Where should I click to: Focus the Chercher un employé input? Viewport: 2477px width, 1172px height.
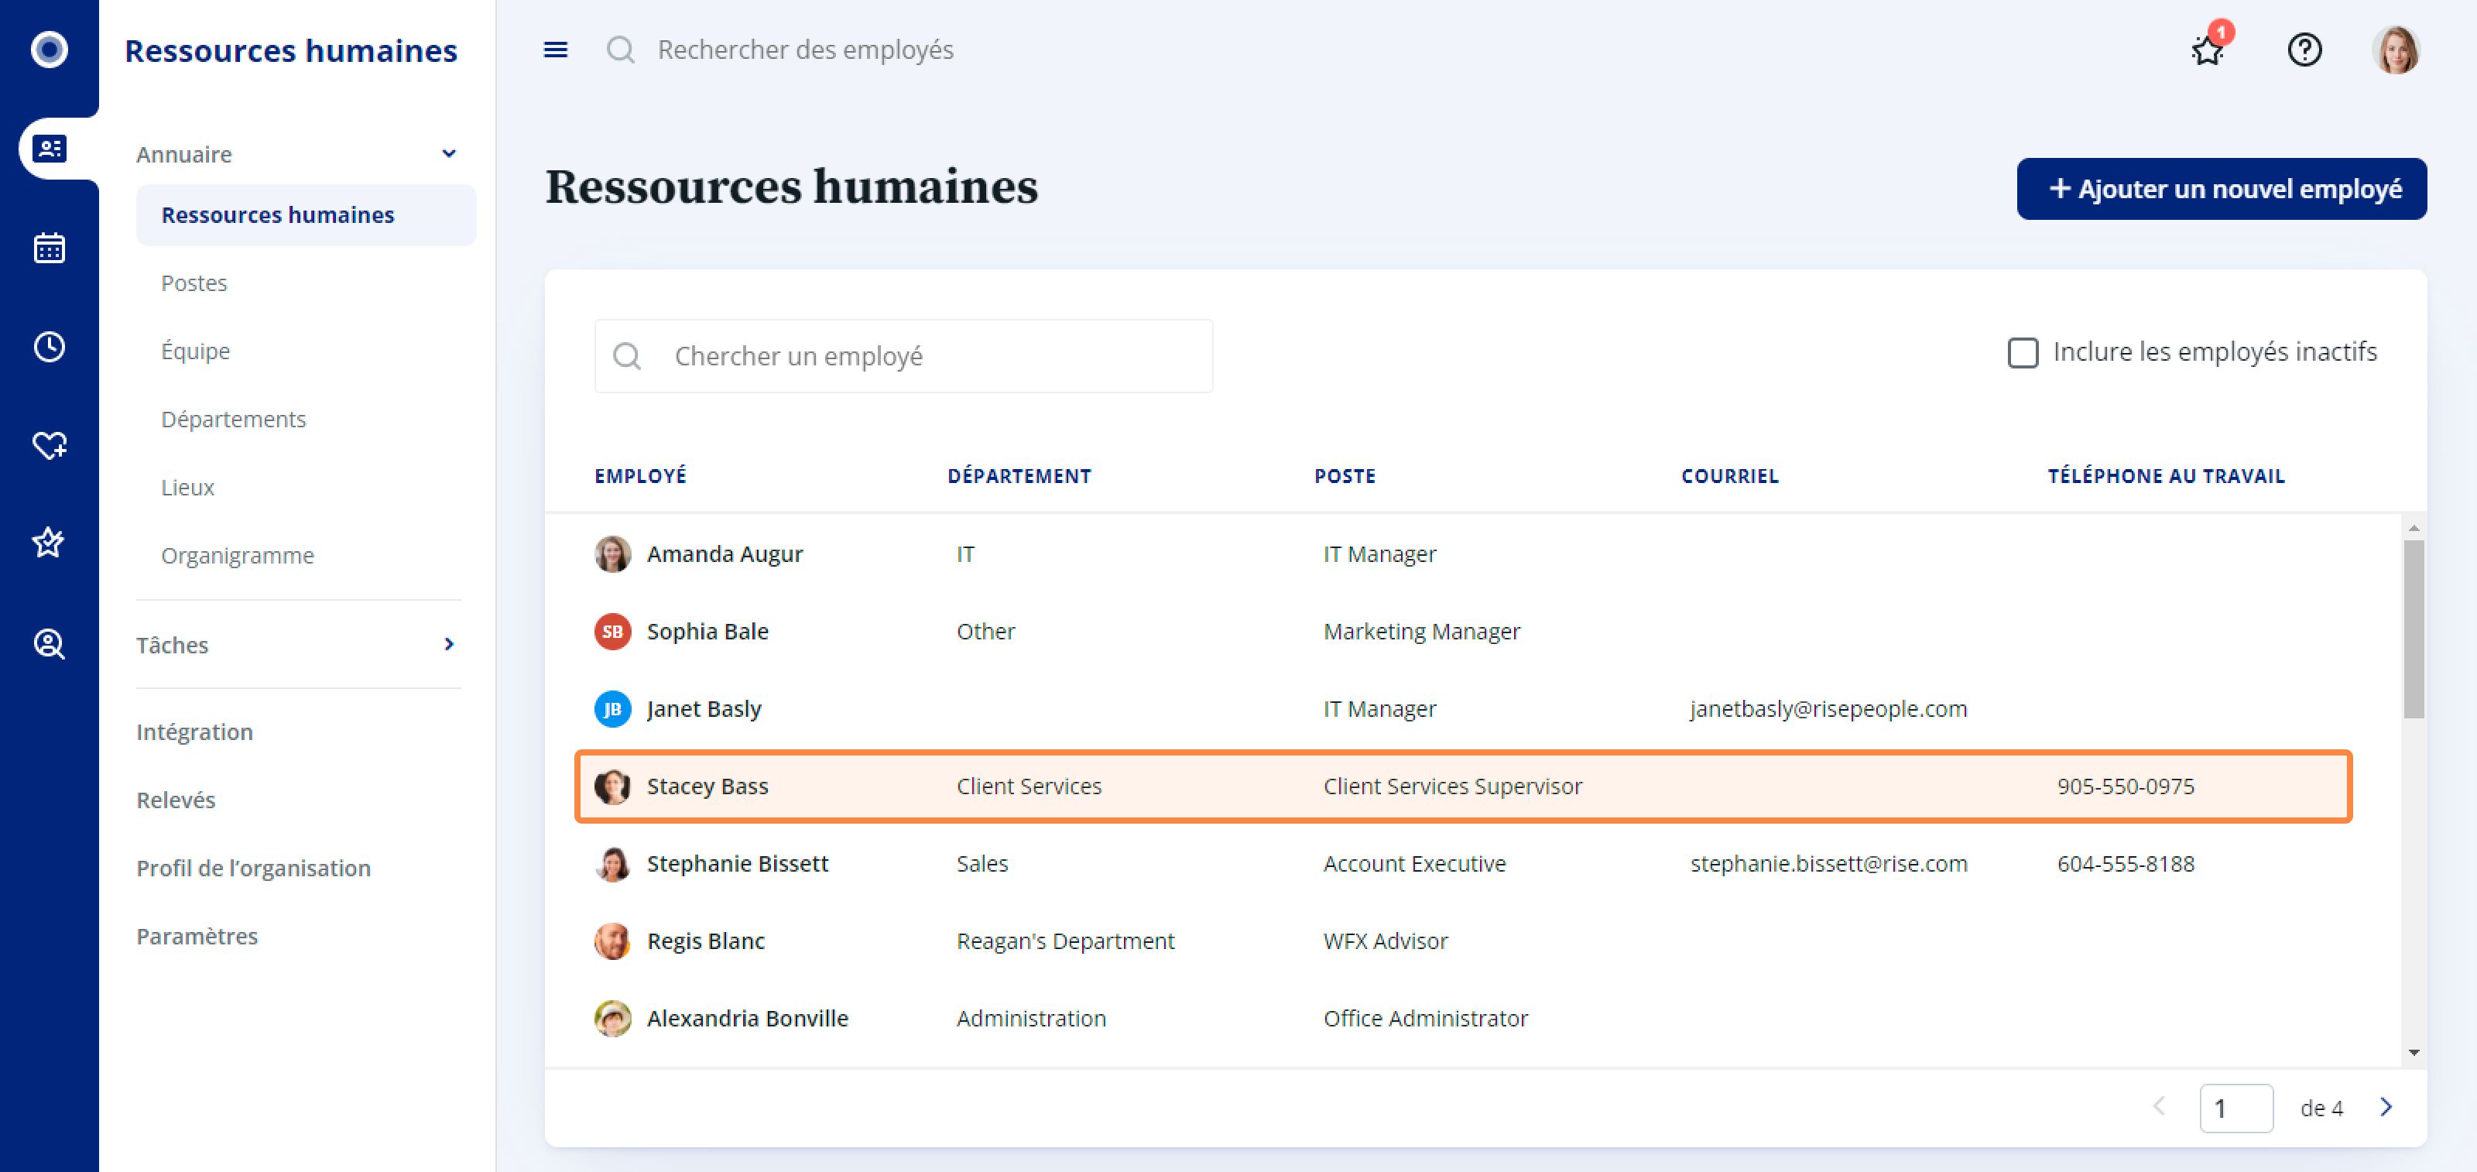click(903, 357)
